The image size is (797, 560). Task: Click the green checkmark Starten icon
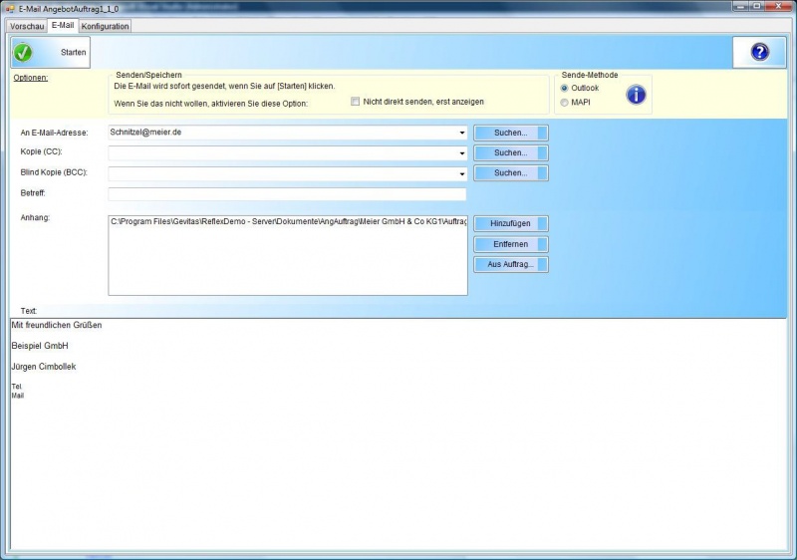pos(24,53)
